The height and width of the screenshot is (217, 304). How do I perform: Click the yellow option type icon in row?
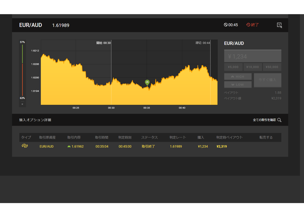(25, 146)
